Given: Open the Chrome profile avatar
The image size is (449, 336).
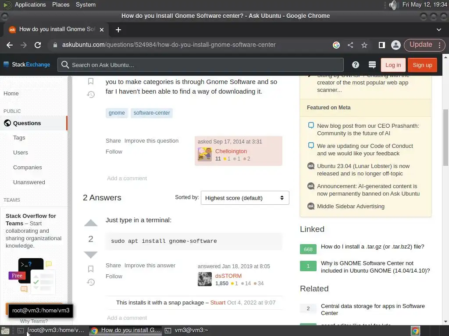Looking at the screenshot, I should pos(396,45).
